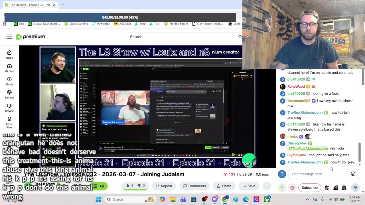Click the viewer count 131

click(x=229, y=174)
